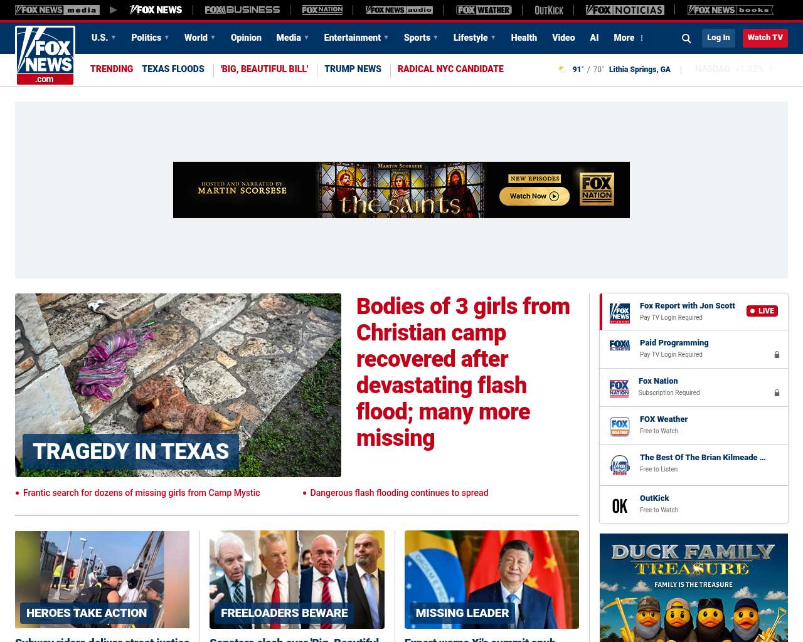The width and height of the screenshot is (803, 642).
Task: Click the weather sun-cloud icon
Action: (563, 69)
